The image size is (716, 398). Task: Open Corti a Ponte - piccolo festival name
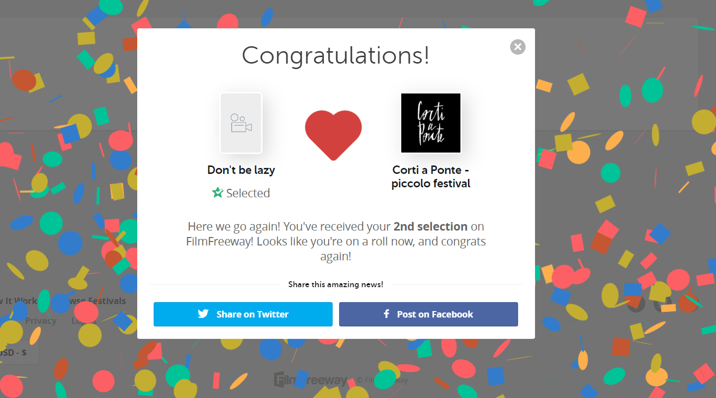(x=431, y=177)
